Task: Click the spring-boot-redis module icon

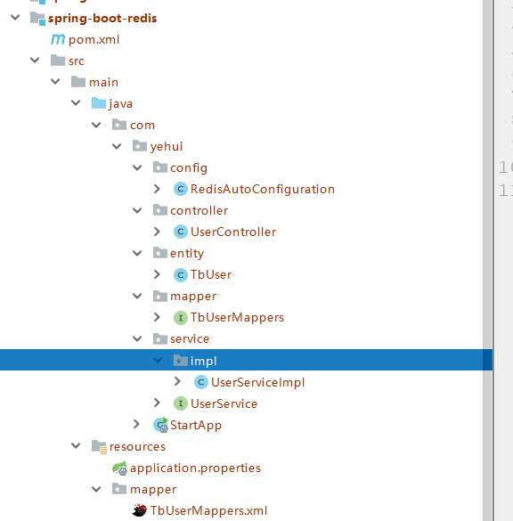Action: click(x=37, y=19)
